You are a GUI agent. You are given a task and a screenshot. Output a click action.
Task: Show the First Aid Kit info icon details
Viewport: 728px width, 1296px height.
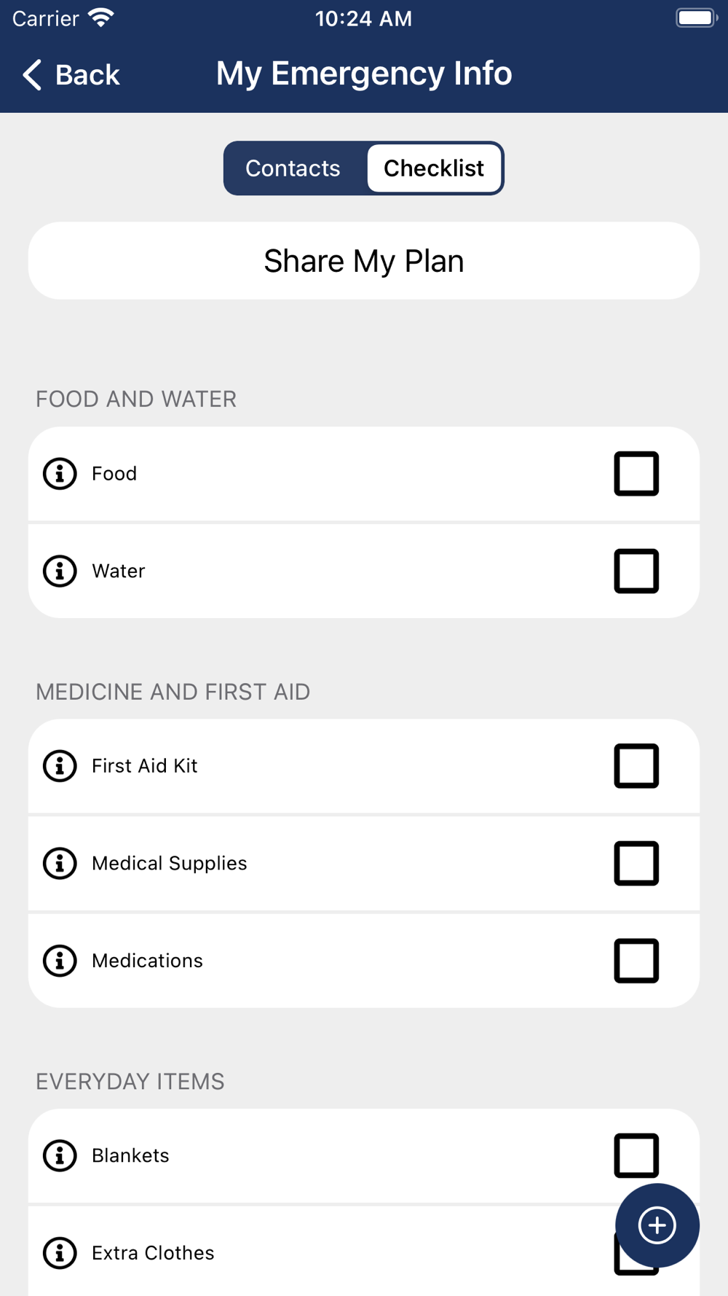click(60, 766)
